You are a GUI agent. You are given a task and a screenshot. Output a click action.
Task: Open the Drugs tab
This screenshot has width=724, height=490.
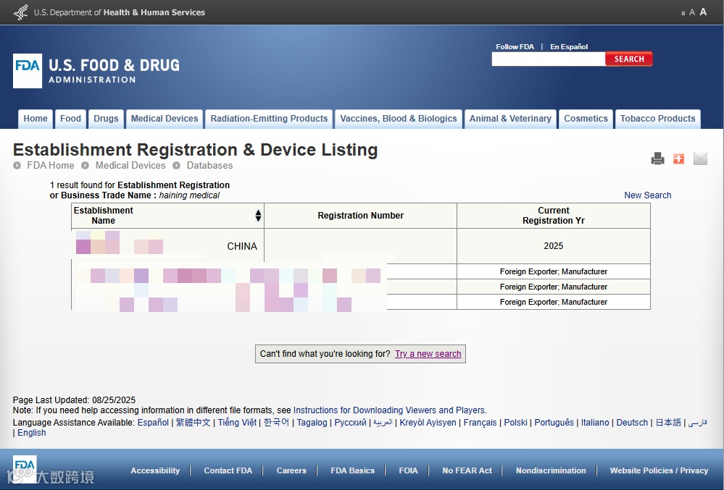107,119
